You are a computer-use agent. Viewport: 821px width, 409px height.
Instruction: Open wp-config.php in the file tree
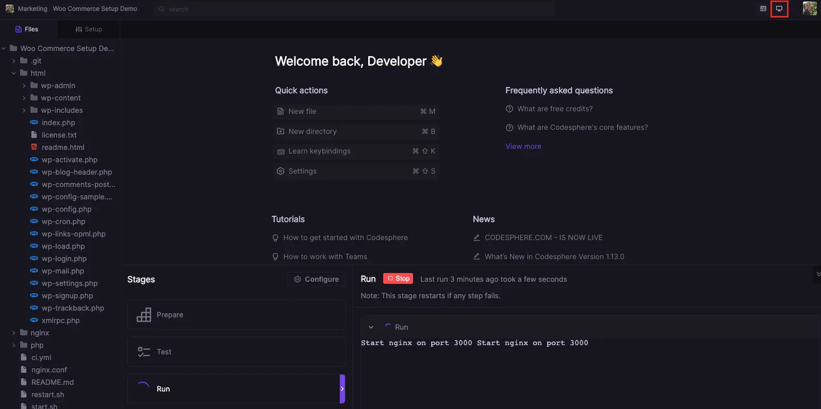tap(67, 209)
